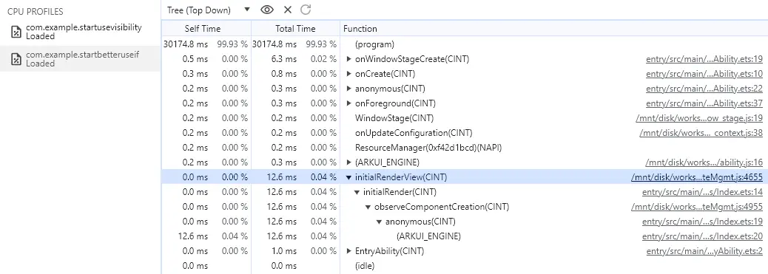Collapse the initialRenderView(CINT) node
The width and height of the screenshot is (768, 274).
(x=348, y=177)
